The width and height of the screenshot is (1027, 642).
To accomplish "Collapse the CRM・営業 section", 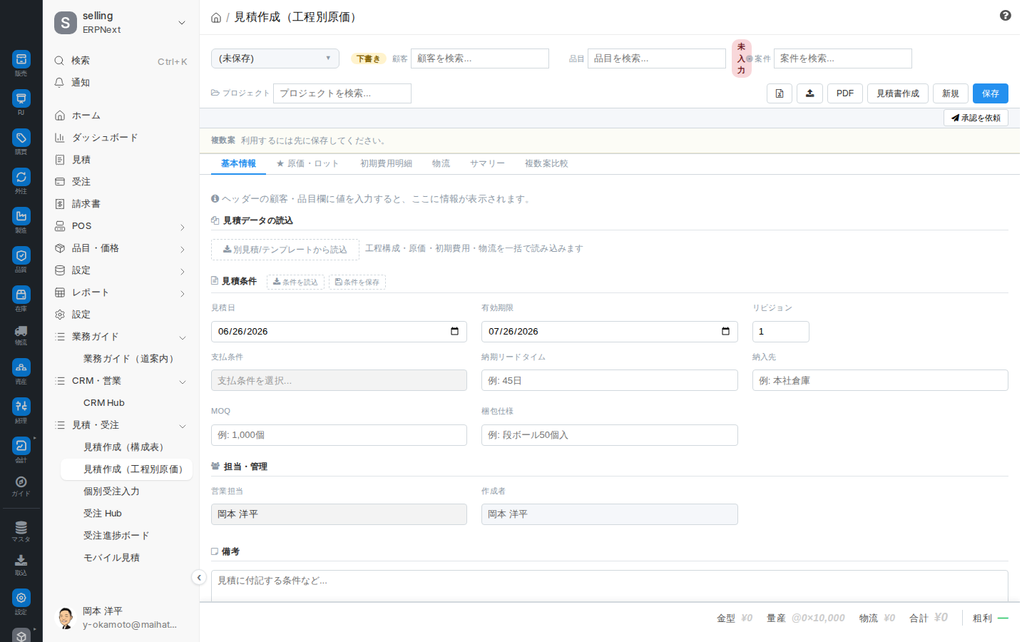I will [183, 382].
